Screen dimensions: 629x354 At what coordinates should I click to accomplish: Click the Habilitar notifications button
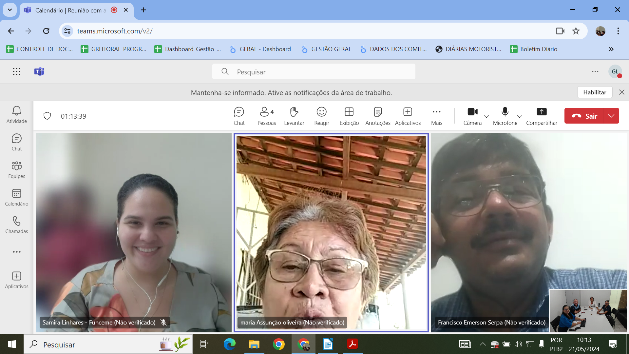click(595, 92)
